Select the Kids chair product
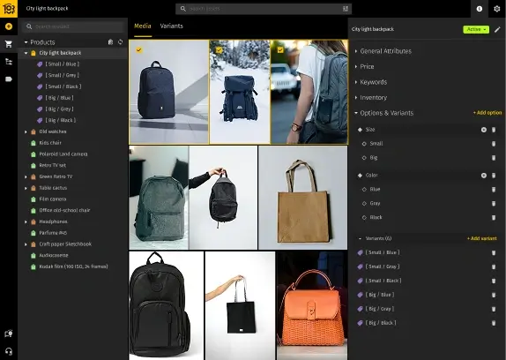506x360 pixels. point(50,143)
